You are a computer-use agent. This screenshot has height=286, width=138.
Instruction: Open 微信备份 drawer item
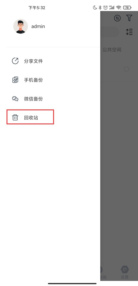[x=34, y=99]
